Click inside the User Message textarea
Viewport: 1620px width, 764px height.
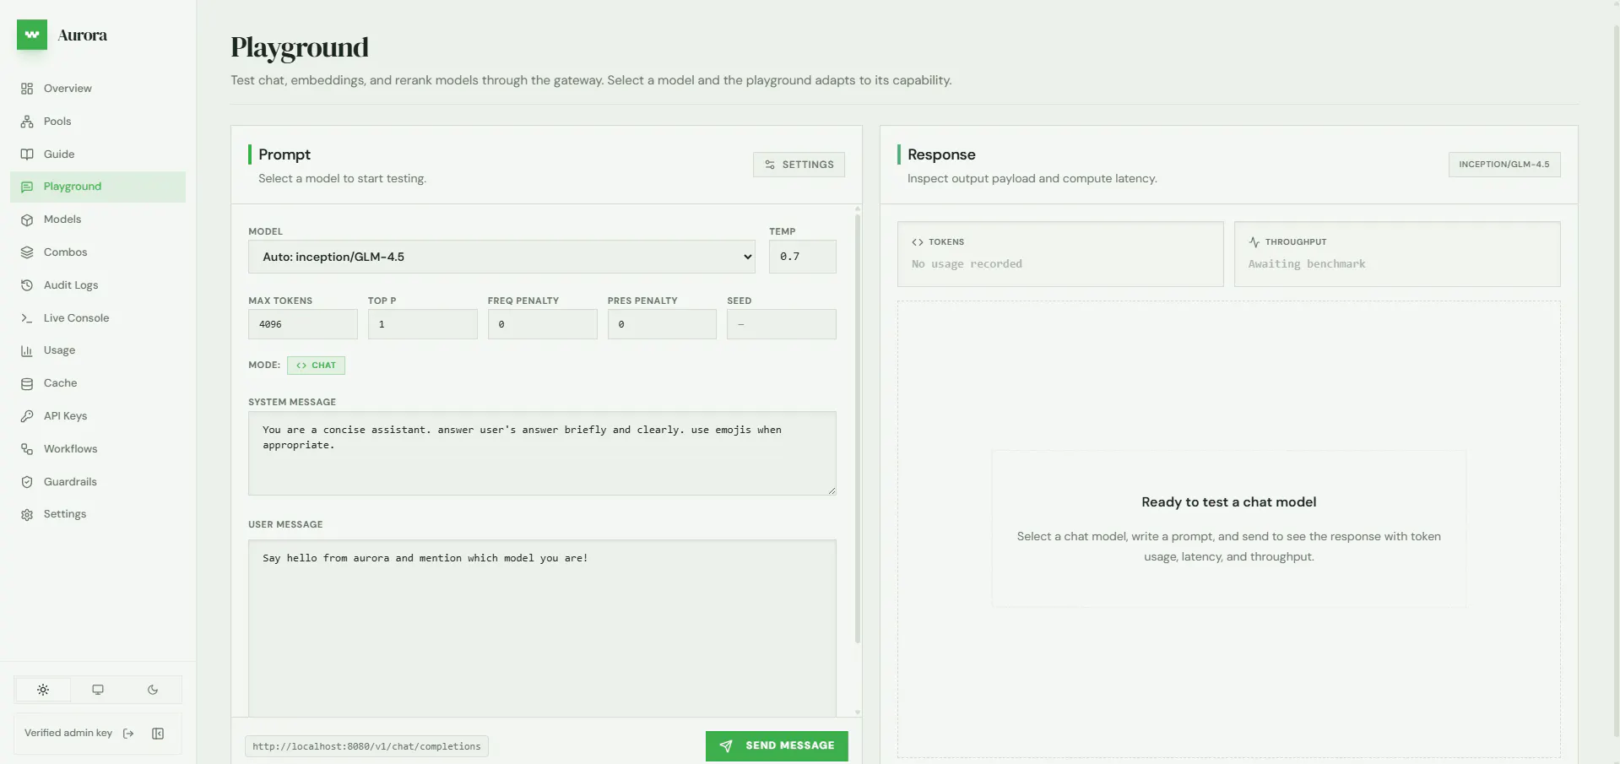[542, 628]
